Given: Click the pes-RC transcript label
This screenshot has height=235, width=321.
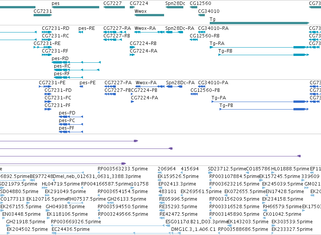Looking at the screenshot, I should (62, 66).
